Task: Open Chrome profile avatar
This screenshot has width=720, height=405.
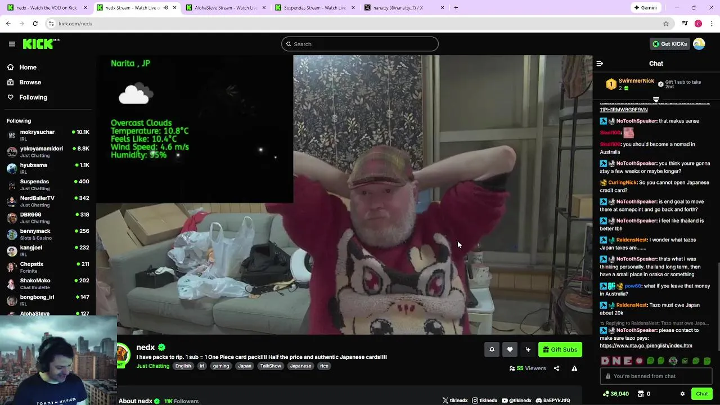Action: tap(698, 24)
